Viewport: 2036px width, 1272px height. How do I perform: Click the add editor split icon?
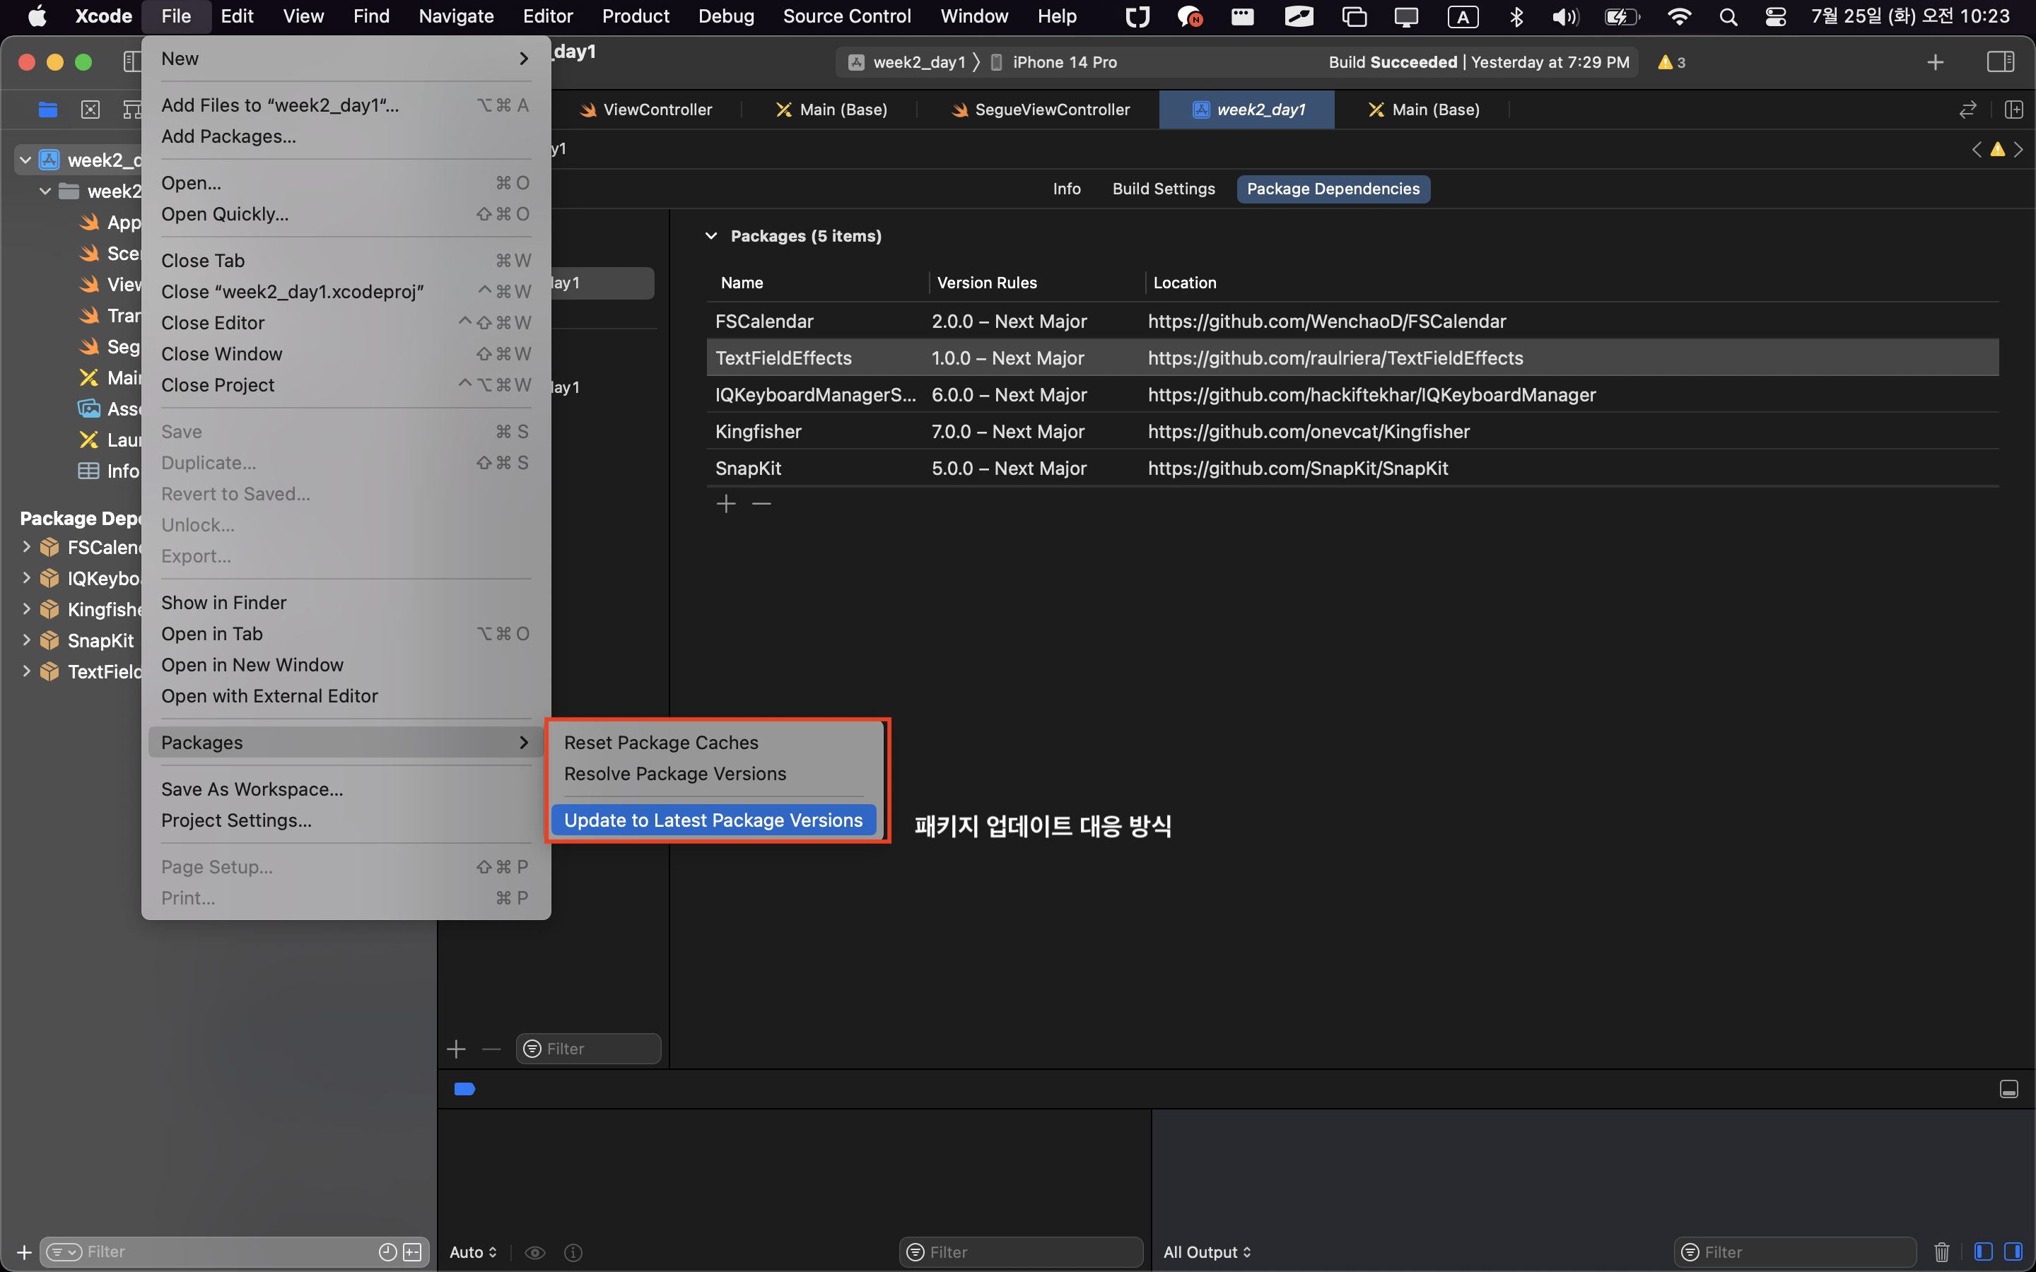(x=2013, y=110)
